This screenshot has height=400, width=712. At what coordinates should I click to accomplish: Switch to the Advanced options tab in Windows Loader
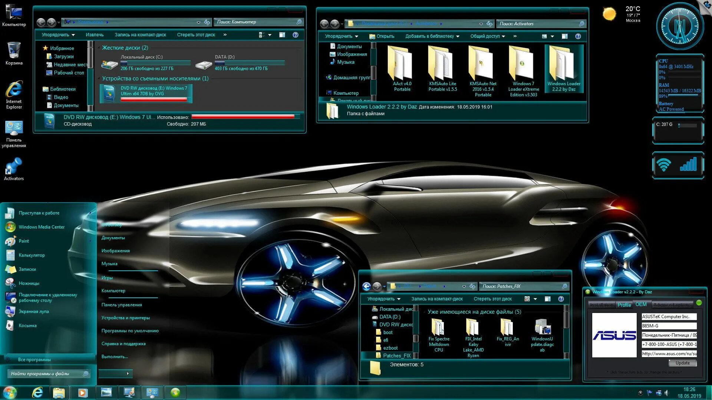(x=672, y=305)
